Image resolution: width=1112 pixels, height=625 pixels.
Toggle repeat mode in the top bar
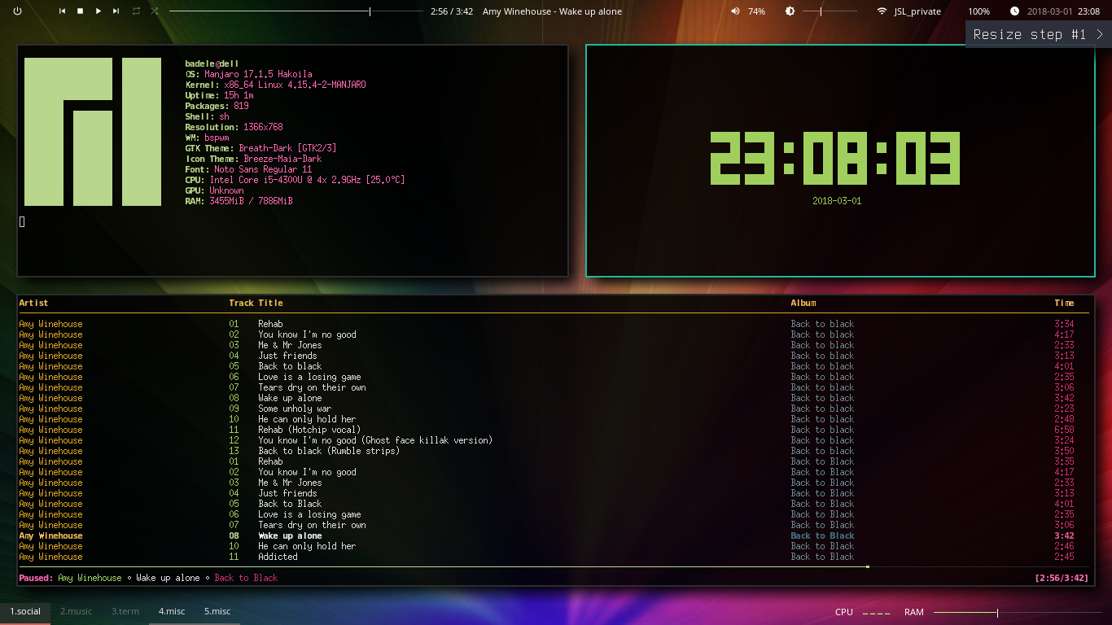click(x=136, y=11)
